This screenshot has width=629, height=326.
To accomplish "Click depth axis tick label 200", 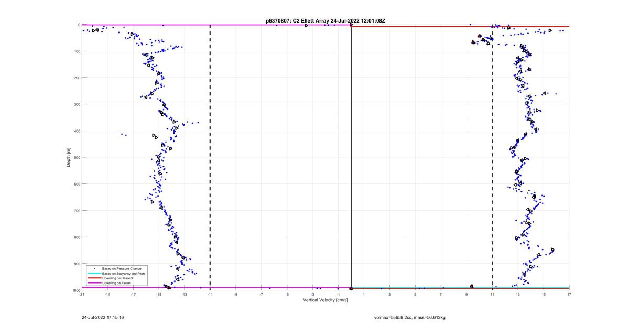I will [77, 78].
